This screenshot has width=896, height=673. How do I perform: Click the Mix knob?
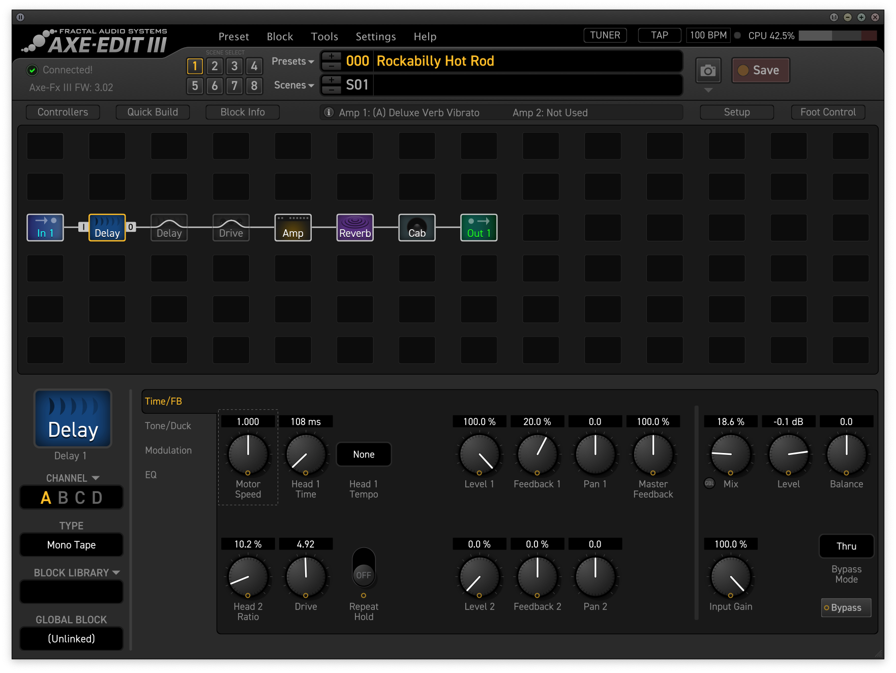[x=730, y=454]
